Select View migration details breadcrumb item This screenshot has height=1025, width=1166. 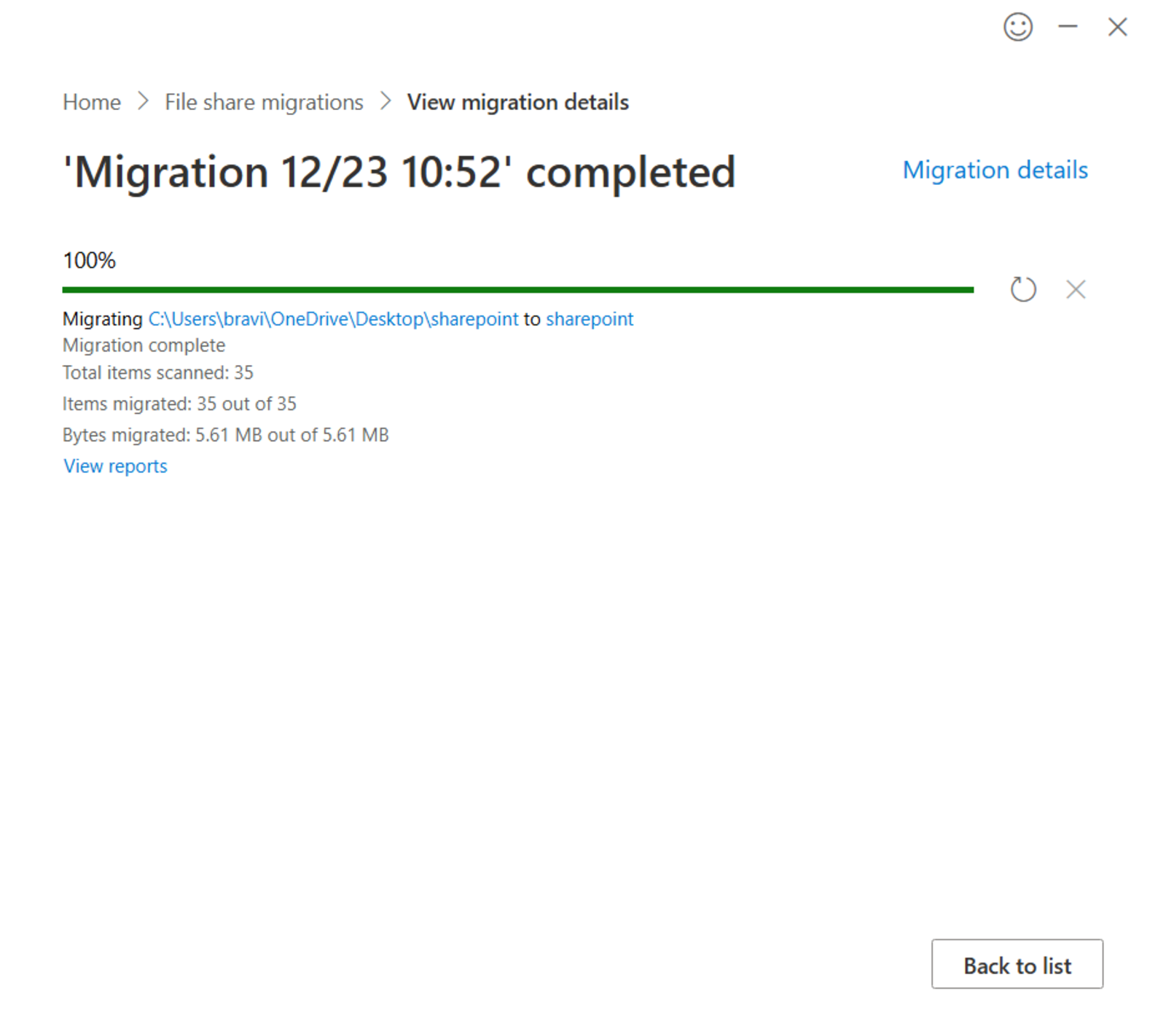pyautogui.click(x=518, y=103)
